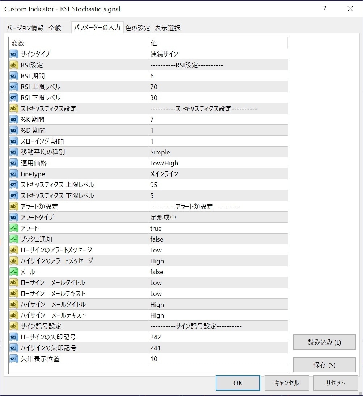This screenshot has width=363, height=396.
Task: Edit the ストキャスティクス 下限レベル value 5
Action: point(218,195)
